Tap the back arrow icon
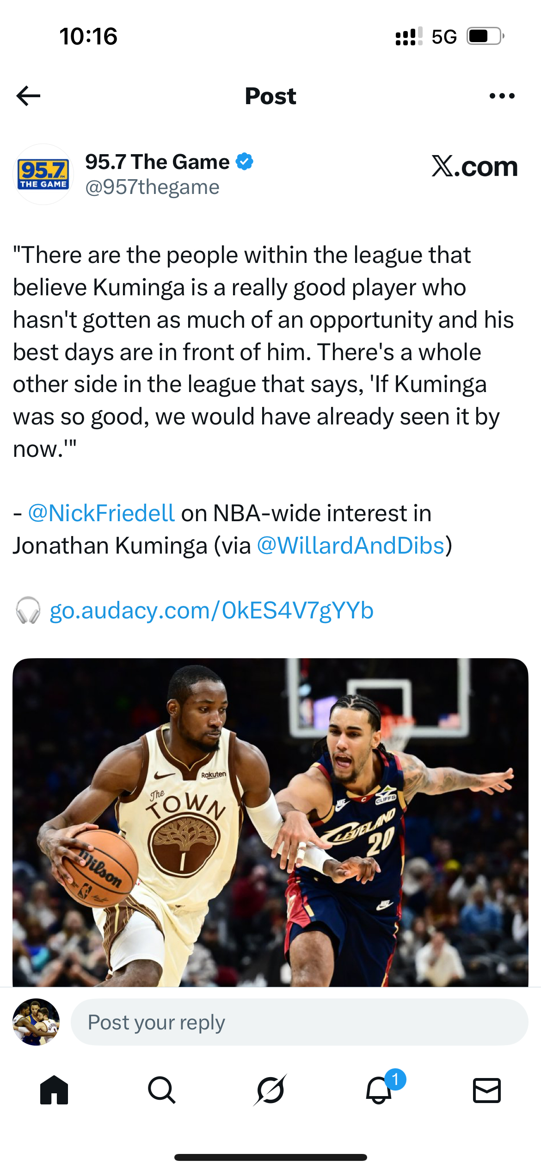 point(28,96)
